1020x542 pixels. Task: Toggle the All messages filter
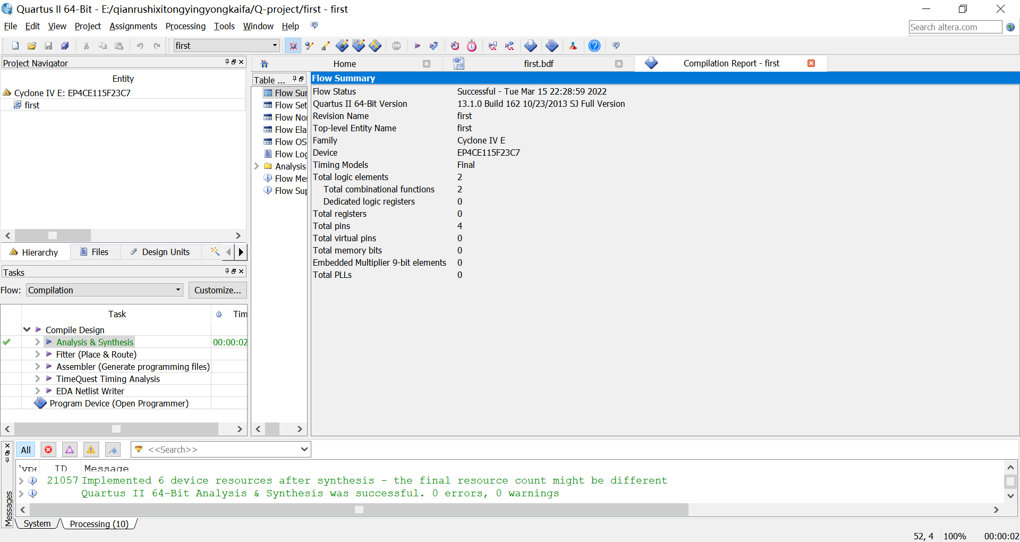pyautogui.click(x=25, y=450)
